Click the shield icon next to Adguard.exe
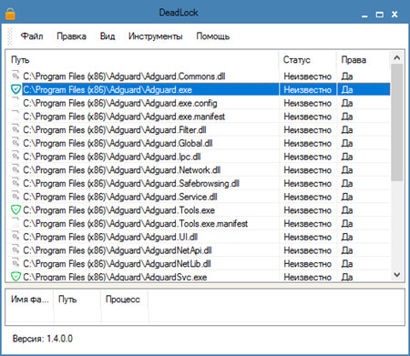 pyautogui.click(x=15, y=89)
